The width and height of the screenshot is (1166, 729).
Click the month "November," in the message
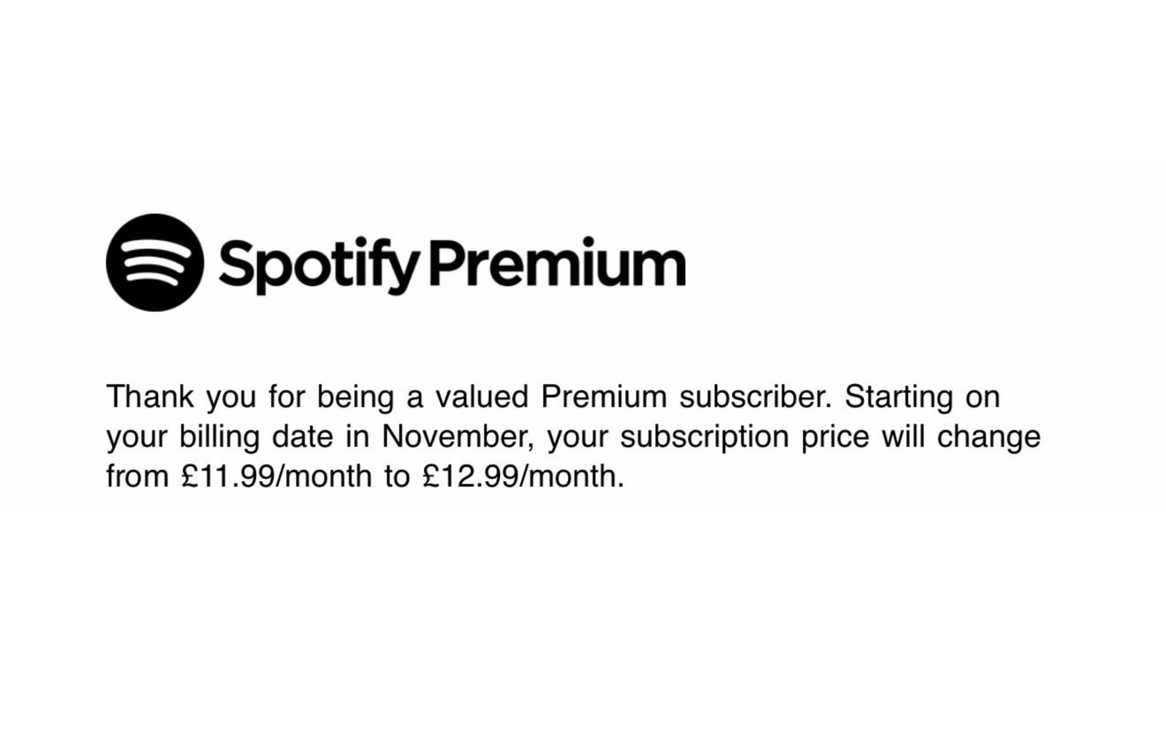[x=458, y=437]
